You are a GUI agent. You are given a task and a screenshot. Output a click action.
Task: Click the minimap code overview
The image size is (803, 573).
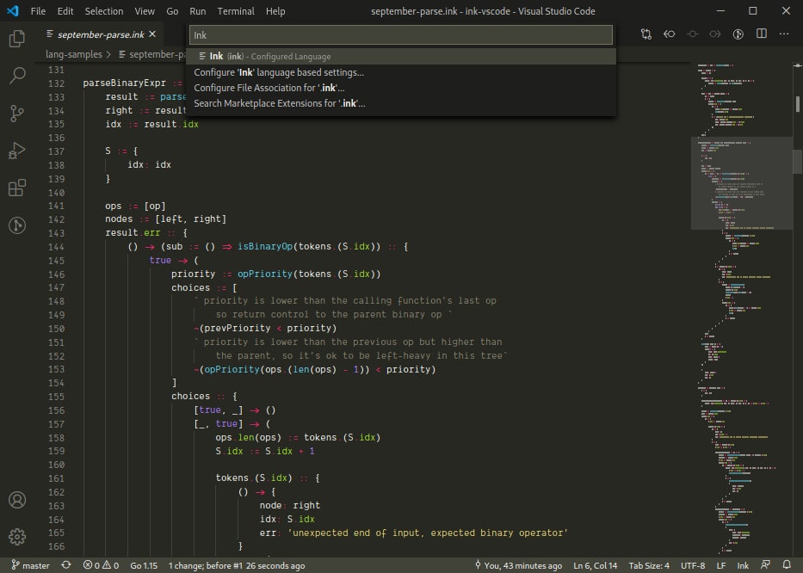point(742,307)
